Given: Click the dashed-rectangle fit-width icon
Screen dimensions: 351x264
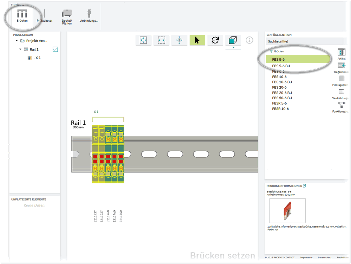Looking at the screenshot, I should point(161,40).
